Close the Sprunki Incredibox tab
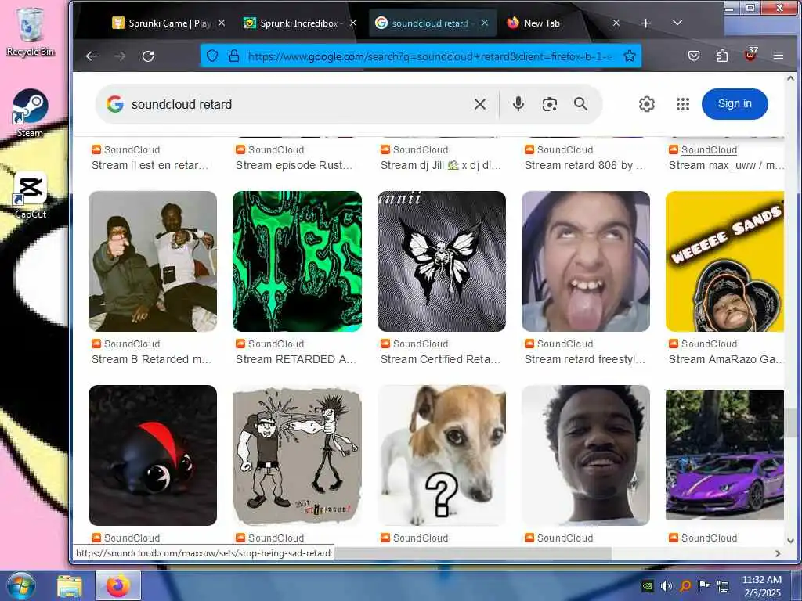This screenshot has width=802, height=601. pos(353,23)
